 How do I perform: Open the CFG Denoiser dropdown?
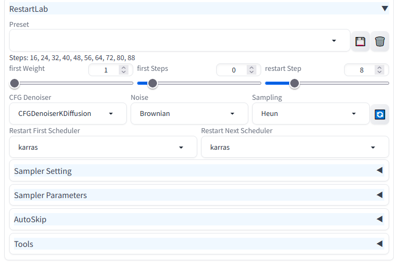click(68, 113)
